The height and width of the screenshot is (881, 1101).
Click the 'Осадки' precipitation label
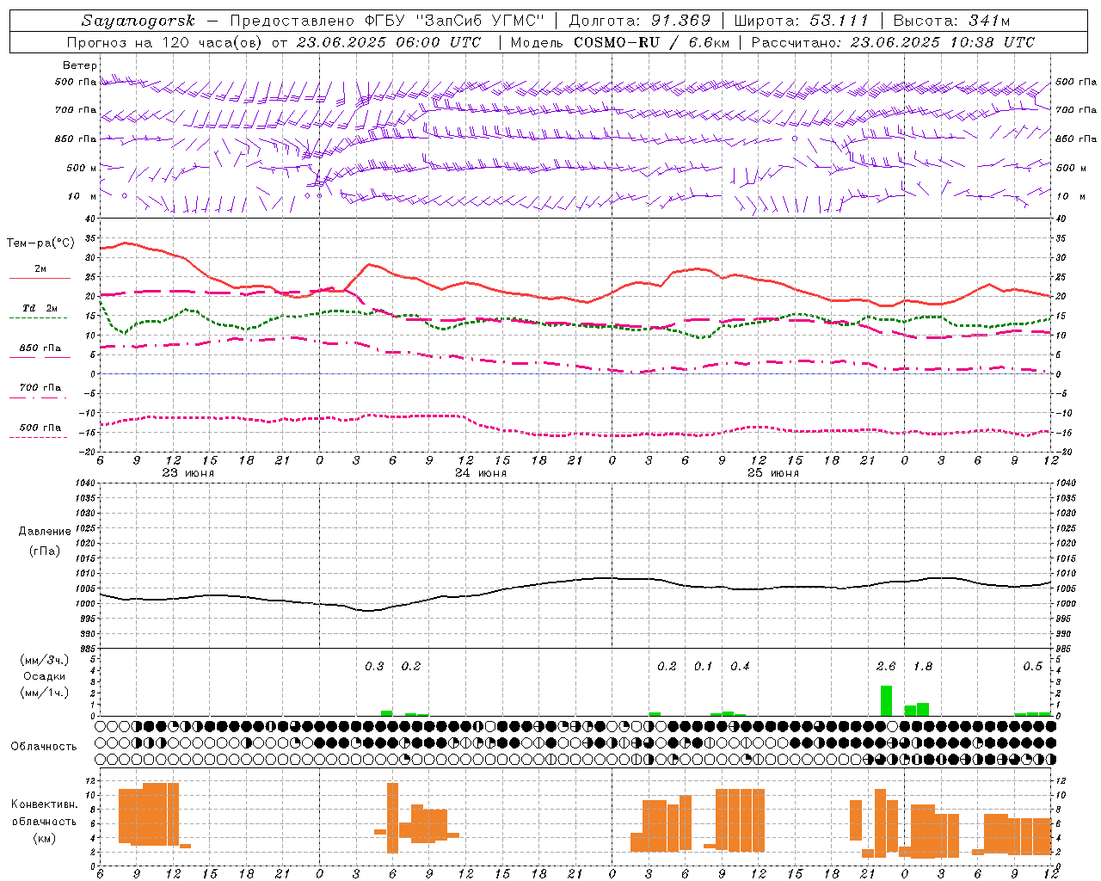45,676
